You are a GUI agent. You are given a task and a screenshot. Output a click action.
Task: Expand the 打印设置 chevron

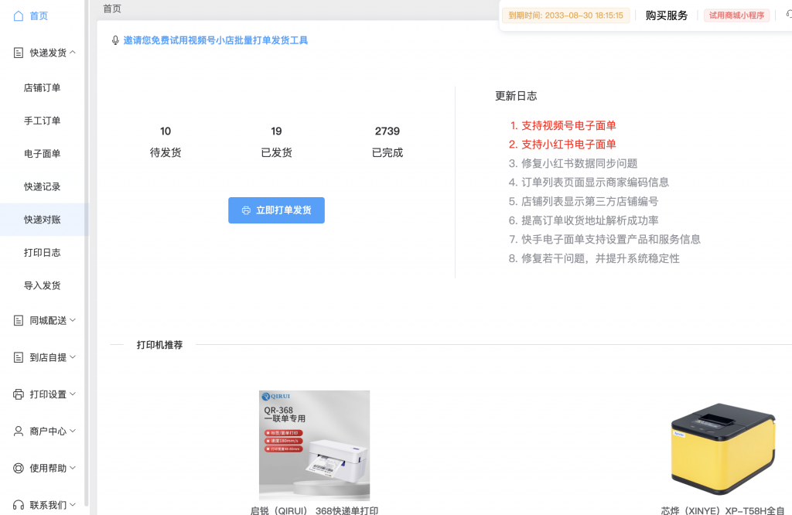73,394
